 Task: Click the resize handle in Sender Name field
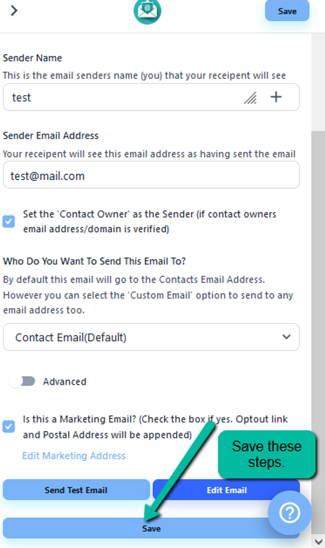pyautogui.click(x=250, y=98)
